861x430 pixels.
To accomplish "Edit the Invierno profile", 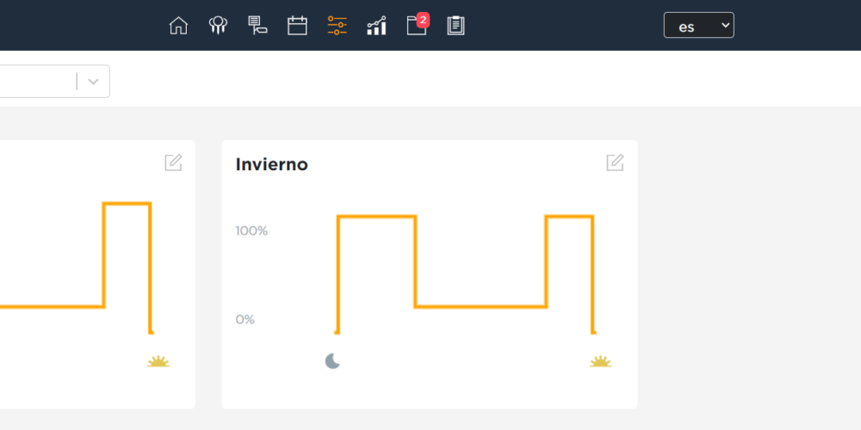I will point(615,163).
